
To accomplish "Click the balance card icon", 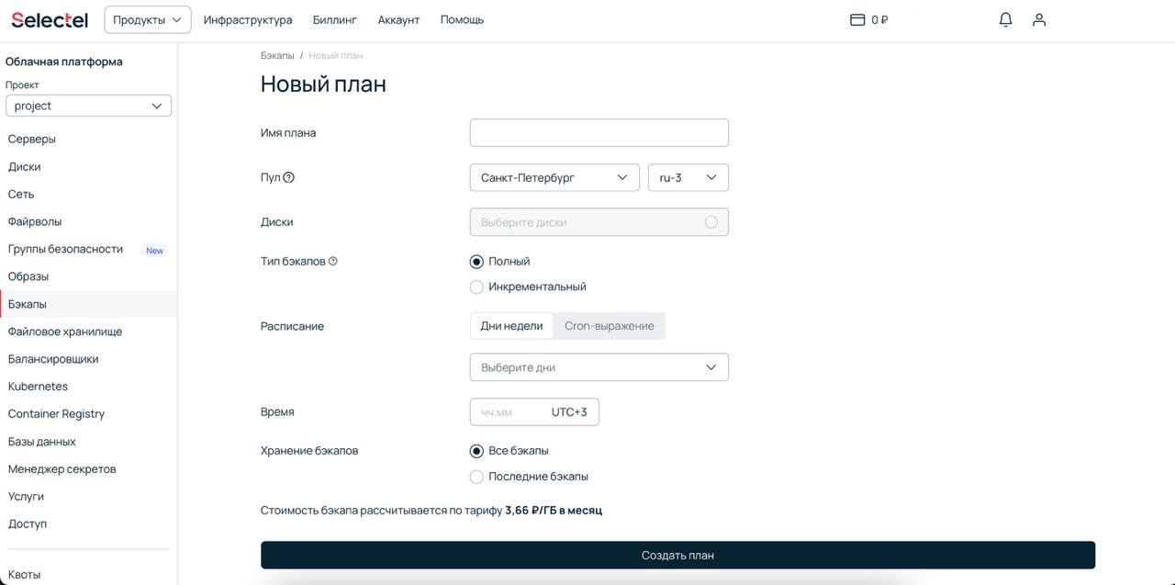I will tap(857, 19).
